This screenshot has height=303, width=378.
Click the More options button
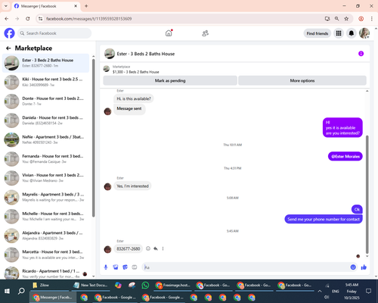click(x=302, y=80)
